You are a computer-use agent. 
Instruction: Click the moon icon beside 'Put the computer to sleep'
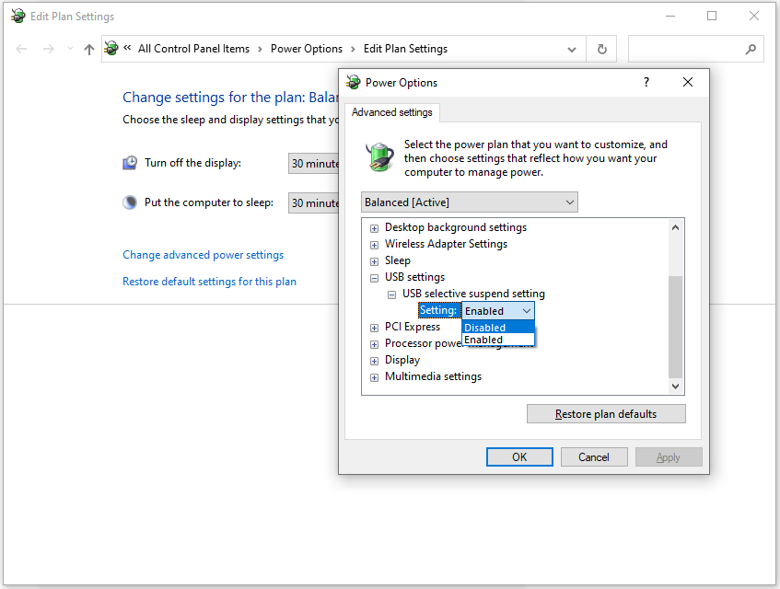(129, 202)
